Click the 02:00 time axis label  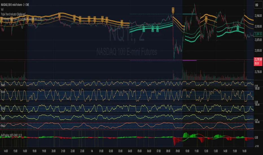click(111, 151)
